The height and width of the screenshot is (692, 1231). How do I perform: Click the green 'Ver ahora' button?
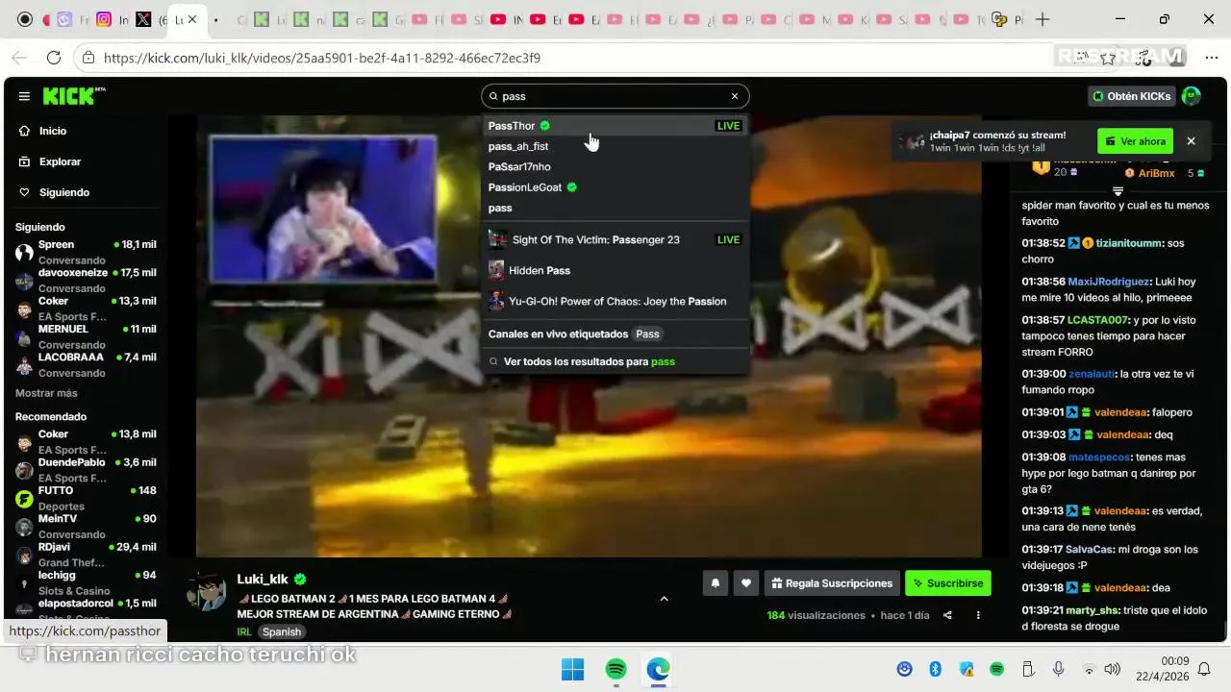(x=1136, y=141)
